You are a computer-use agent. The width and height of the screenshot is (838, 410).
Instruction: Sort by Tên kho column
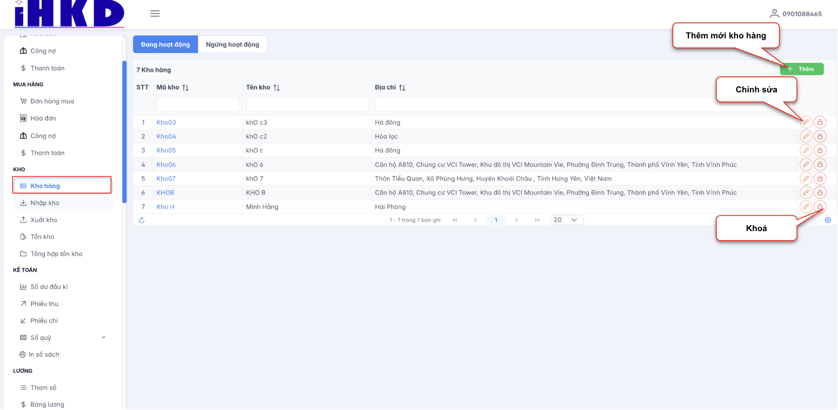(x=276, y=88)
